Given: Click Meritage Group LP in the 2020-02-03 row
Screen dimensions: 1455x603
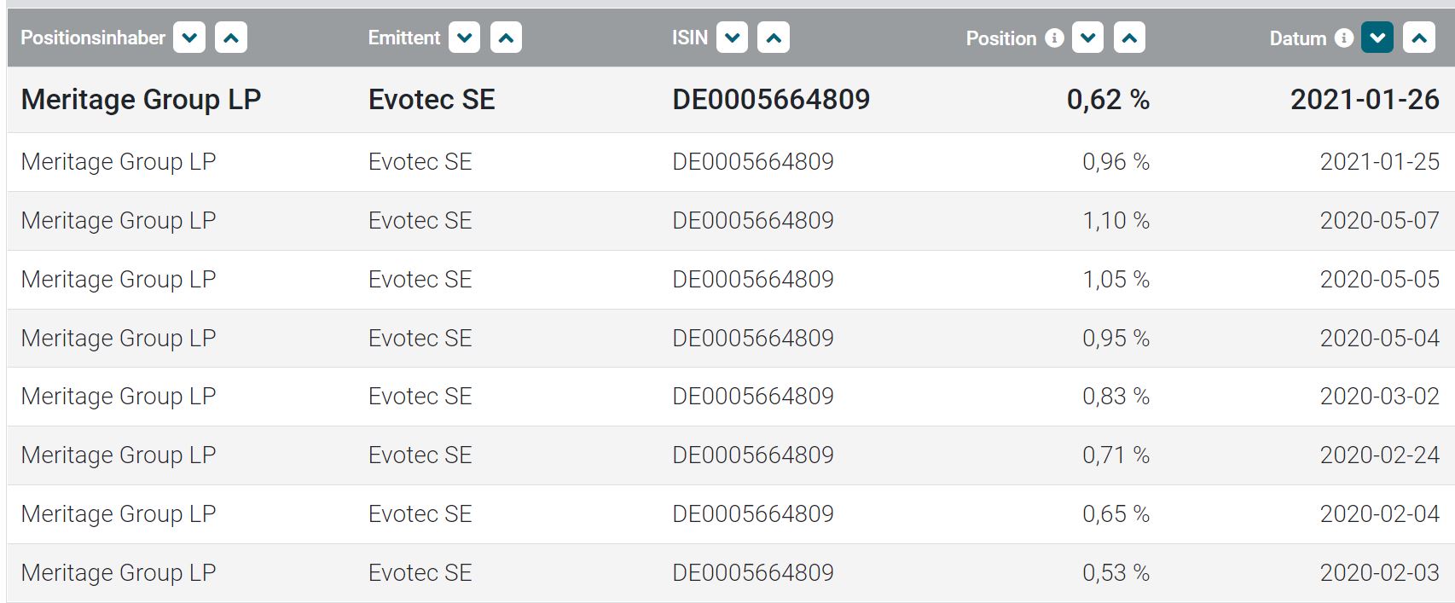Looking at the screenshot, I should (x=119, y=573).
